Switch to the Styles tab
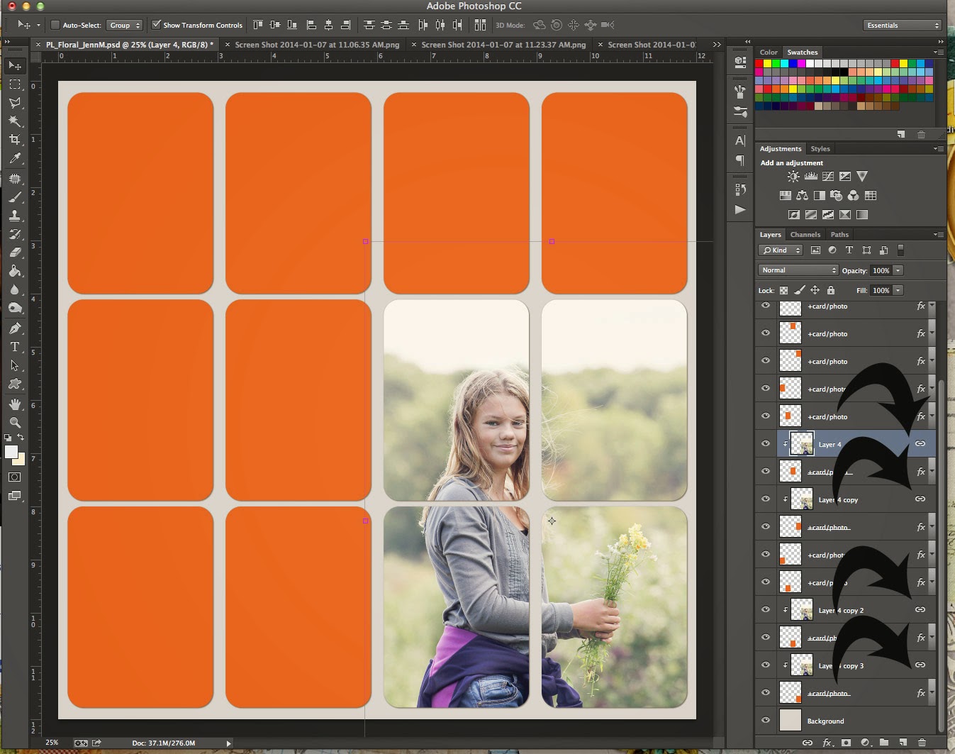This screenshot has height=754, width=955. [820, 148]
